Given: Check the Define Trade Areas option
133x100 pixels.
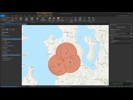Looking at the screenshot, I should (x=111, y=41).
